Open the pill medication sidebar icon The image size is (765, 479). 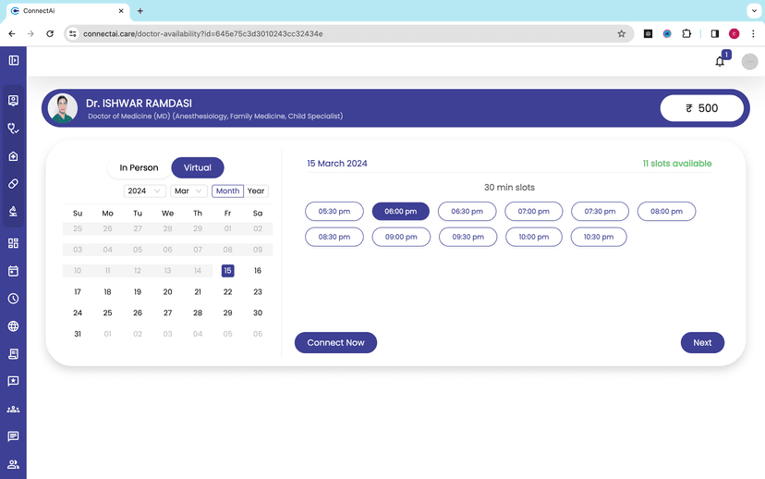[13, 184]
